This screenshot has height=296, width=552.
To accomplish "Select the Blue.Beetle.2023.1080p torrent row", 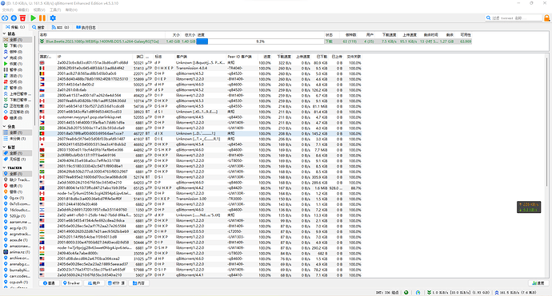I will (255, 41).
